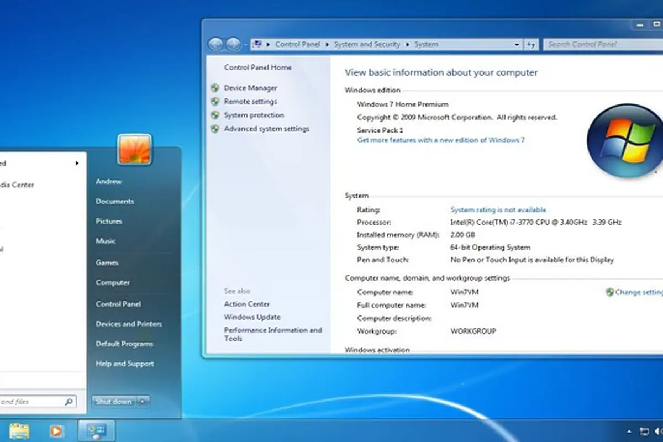The image size is (663, 442).
Task: Click the shield icon beside Change settings
Action: coord(610,292)
